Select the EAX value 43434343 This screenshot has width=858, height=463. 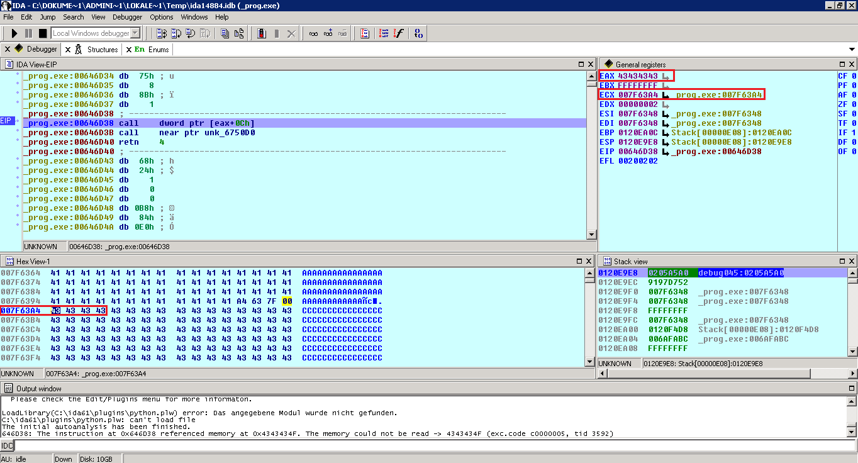[x=638, y=76]
